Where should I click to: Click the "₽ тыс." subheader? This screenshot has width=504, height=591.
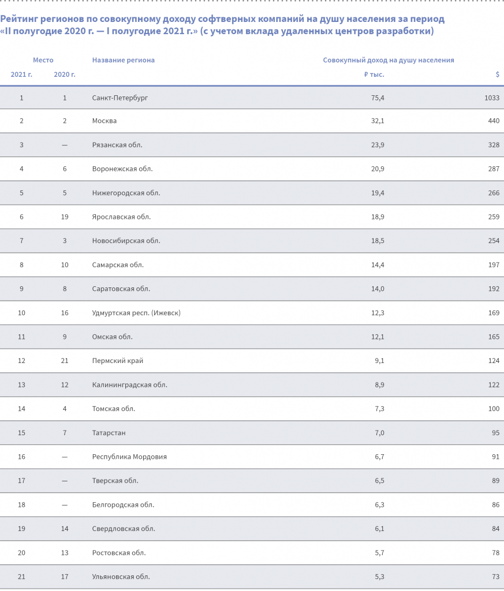(374, 74)
